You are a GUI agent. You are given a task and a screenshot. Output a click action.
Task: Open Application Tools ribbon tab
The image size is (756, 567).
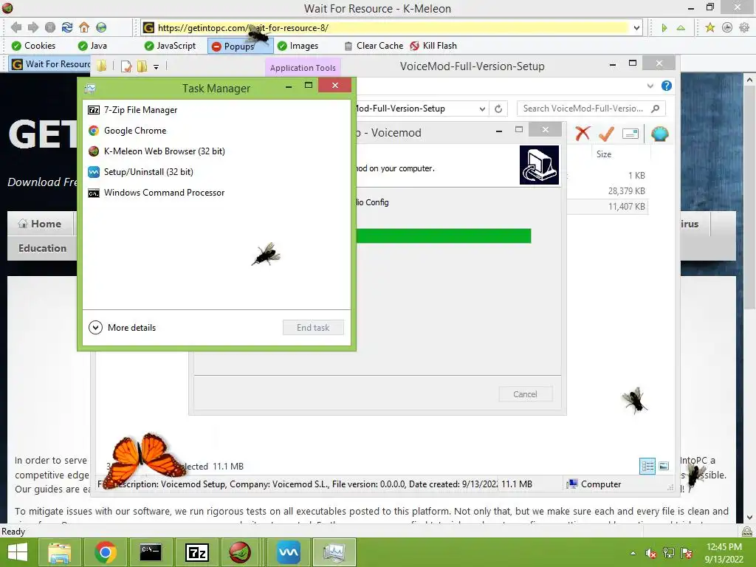click(x=303, y=68)
